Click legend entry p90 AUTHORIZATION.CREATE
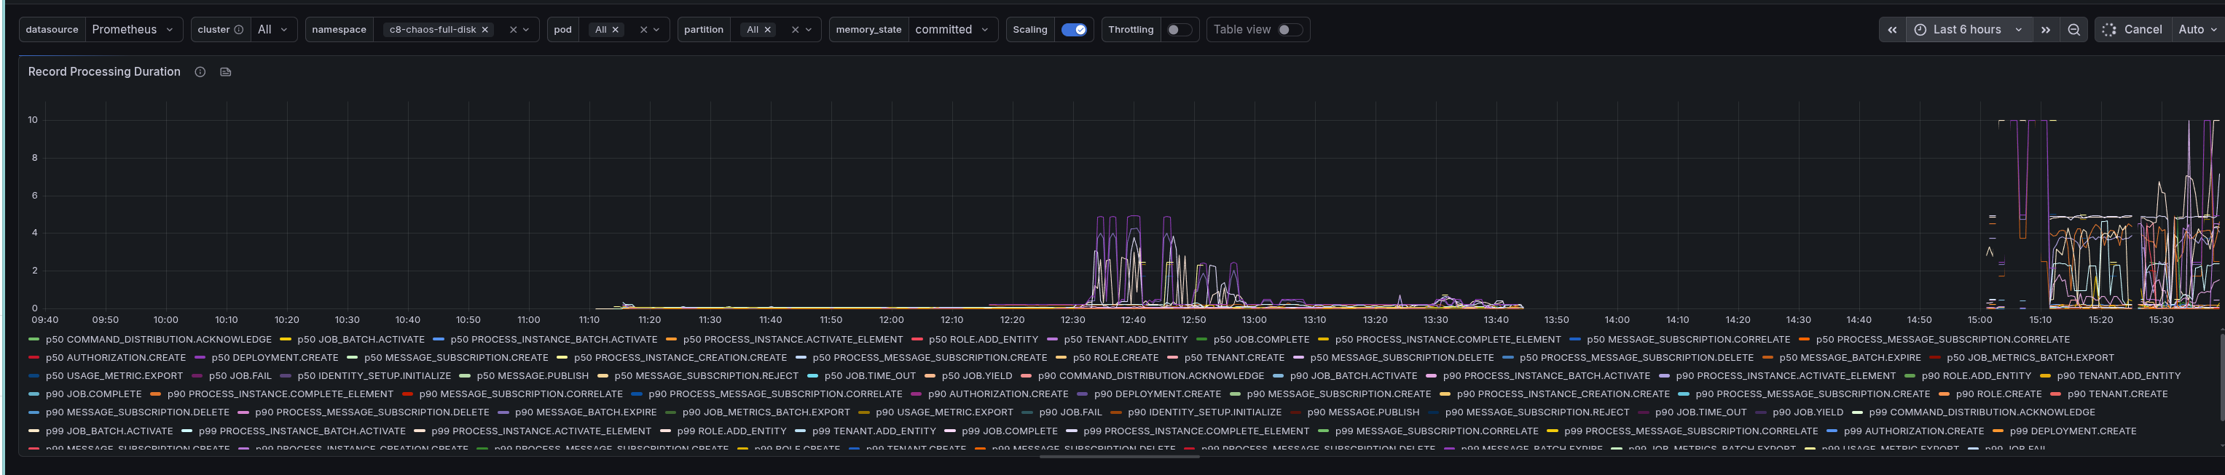Image resolution: width=2225 pixels, height=475 pixels. tap(997, 394)
